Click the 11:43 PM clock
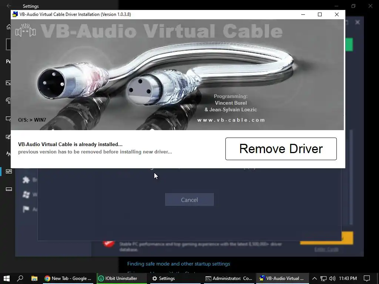This screenshot has width=379, height=284. click(x=348, y=278)
